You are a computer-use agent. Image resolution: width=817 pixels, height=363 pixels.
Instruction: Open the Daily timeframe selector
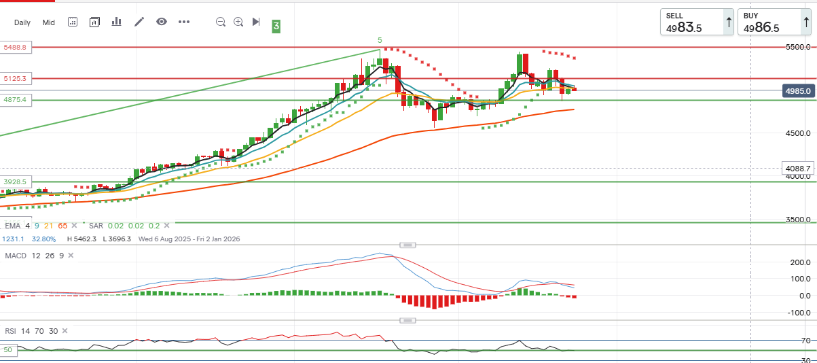click(22, 22)
